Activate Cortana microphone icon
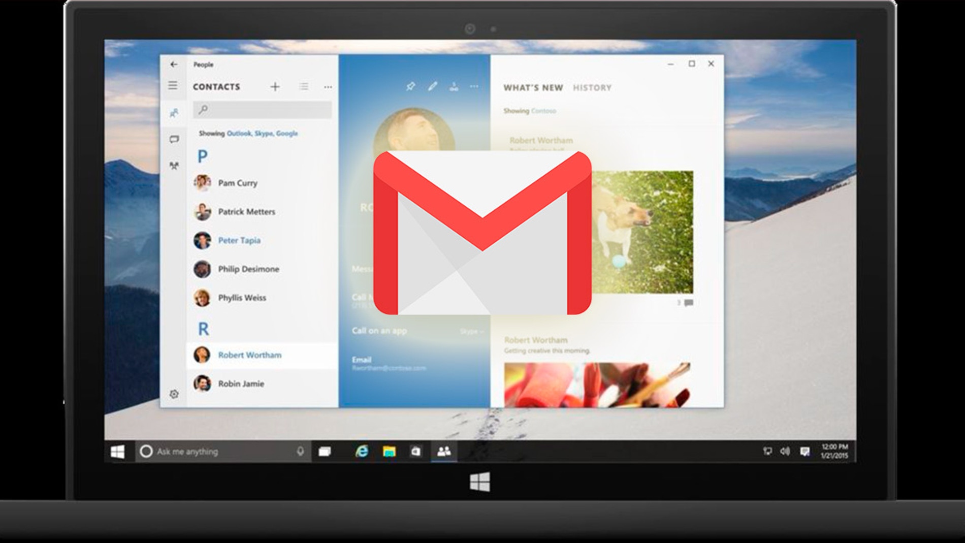This screenshot has height=543, width=965. click(300, 452)
